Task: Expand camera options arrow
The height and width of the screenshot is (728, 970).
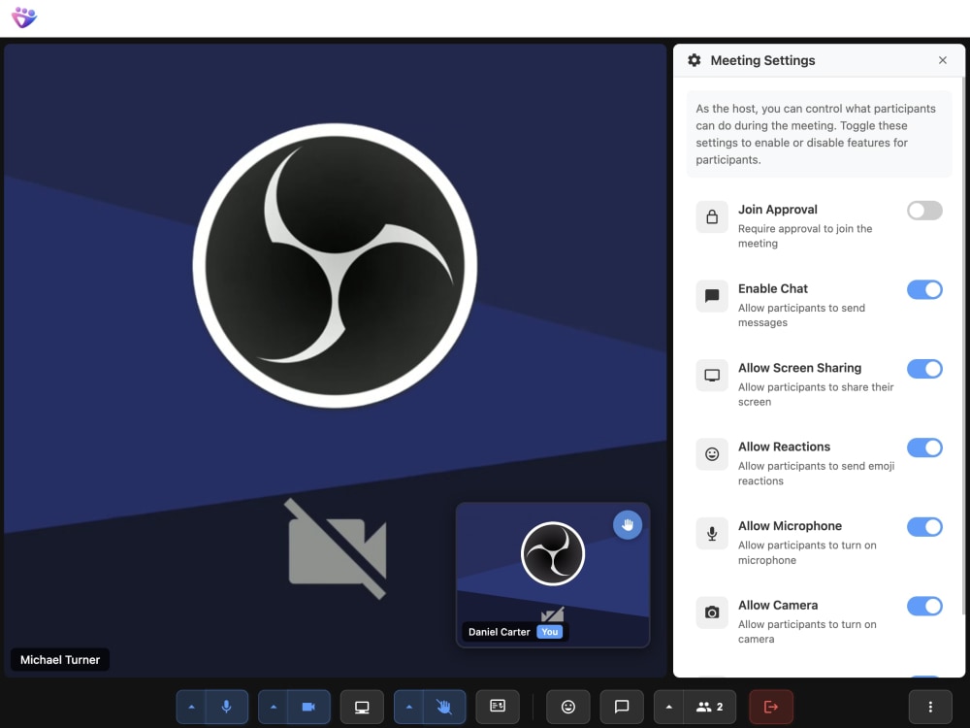Action: pyautogui.click(x=274, y=707)
